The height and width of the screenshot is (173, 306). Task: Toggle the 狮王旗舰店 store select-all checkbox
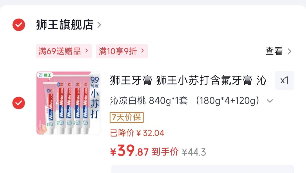pyautogui.click(x=19, y=25)
